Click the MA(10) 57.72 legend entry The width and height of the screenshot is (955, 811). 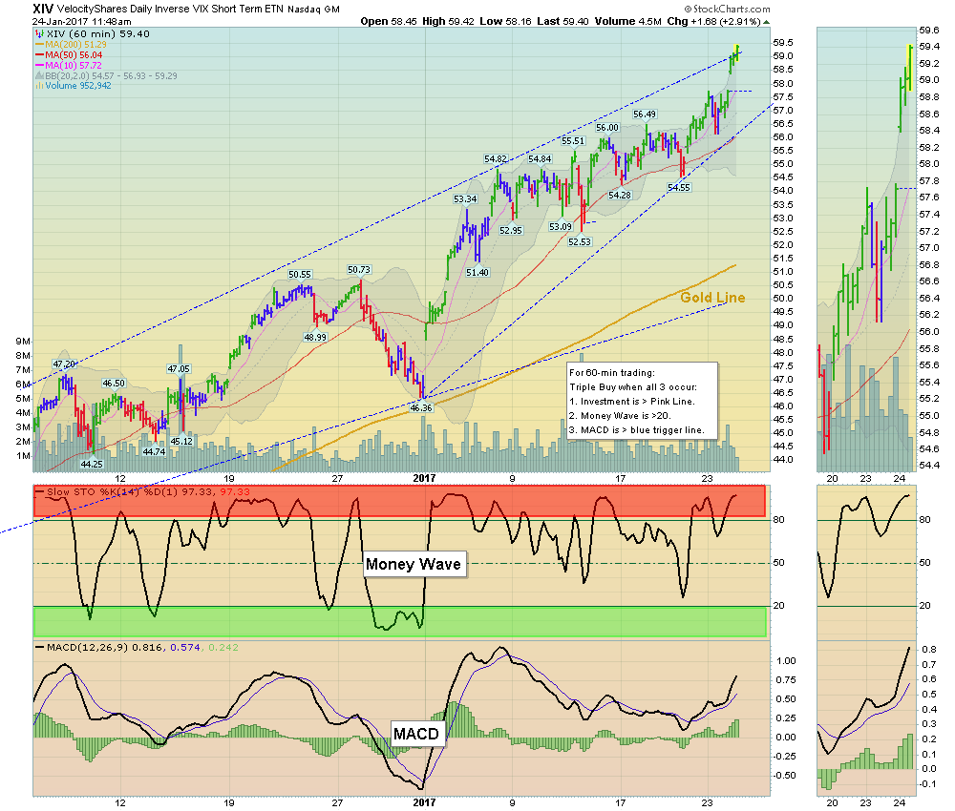69,65
